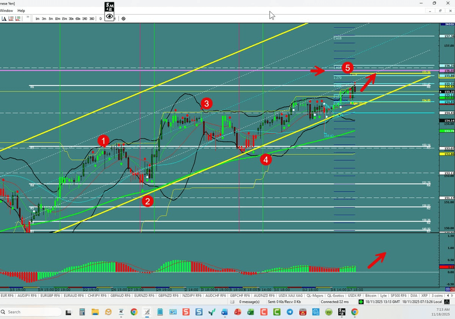Open the Search box on the taskbar

[30, 312]
